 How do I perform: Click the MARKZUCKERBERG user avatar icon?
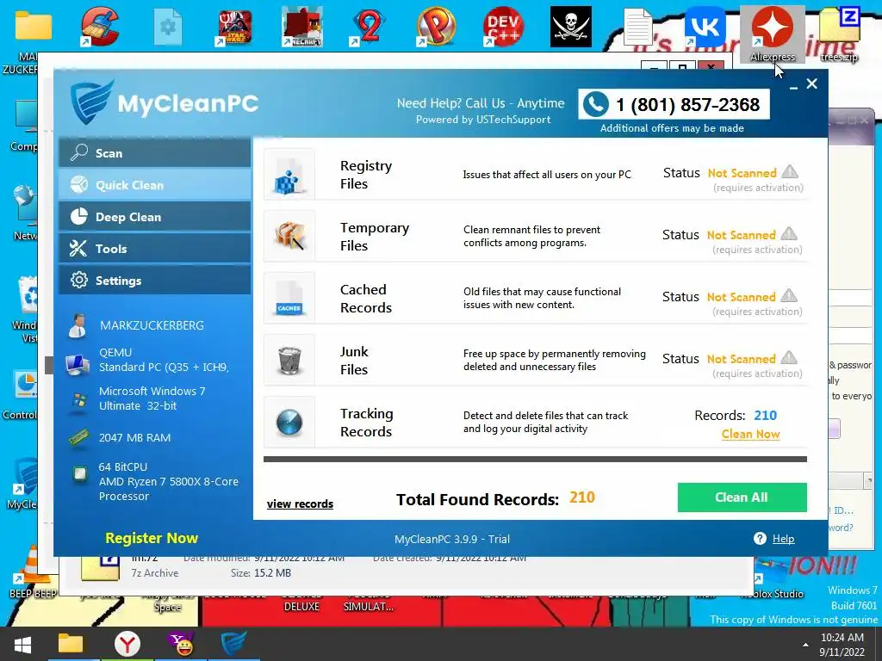[x=77, y=325]
